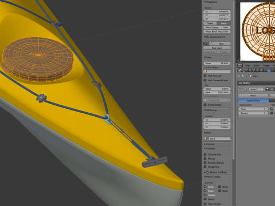Viewport: 275px width, 206px height.
Task: Enable the Backface Culling checkbox
Action: [x=205, y=163]
